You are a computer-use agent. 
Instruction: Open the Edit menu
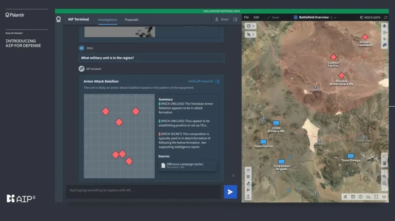[256, 18]
